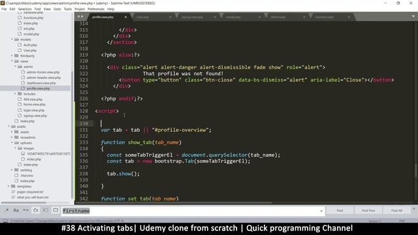Click the Find Prev button

(368, 210)
